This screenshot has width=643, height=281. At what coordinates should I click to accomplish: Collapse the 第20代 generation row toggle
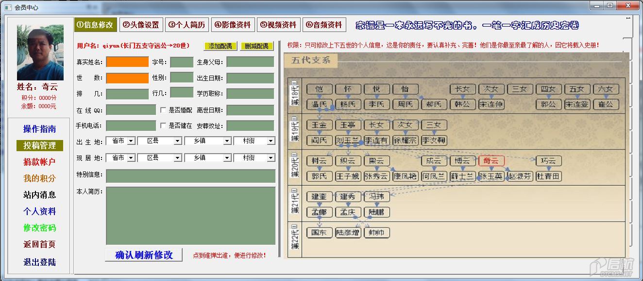click(294, 155)
